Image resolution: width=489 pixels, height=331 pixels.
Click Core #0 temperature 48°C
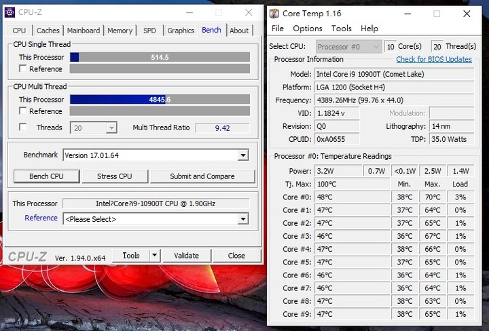point(352,197)
